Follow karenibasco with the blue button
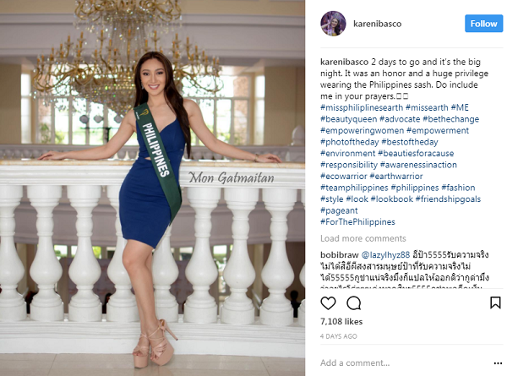 (483, 24)
